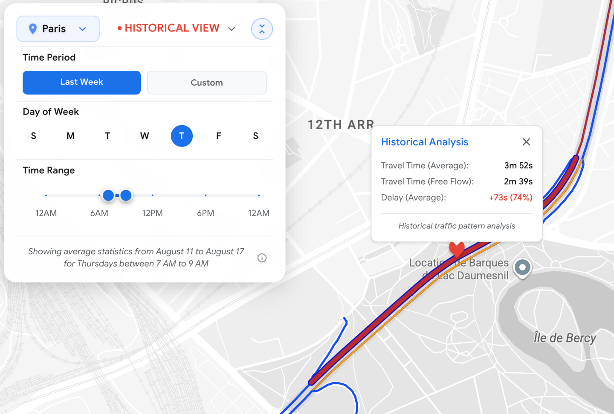Click the gray destination pin near Lac Daumesnil

522,268
